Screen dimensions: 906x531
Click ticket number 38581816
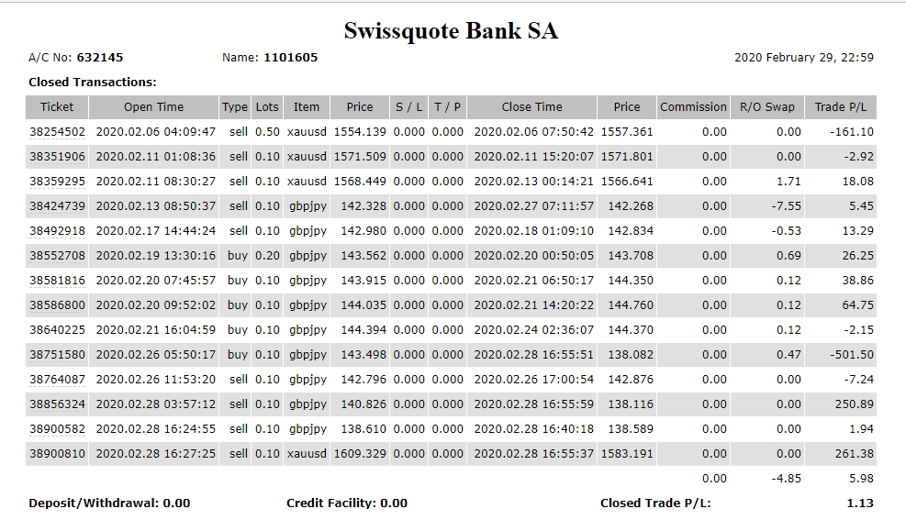(57, 281)
